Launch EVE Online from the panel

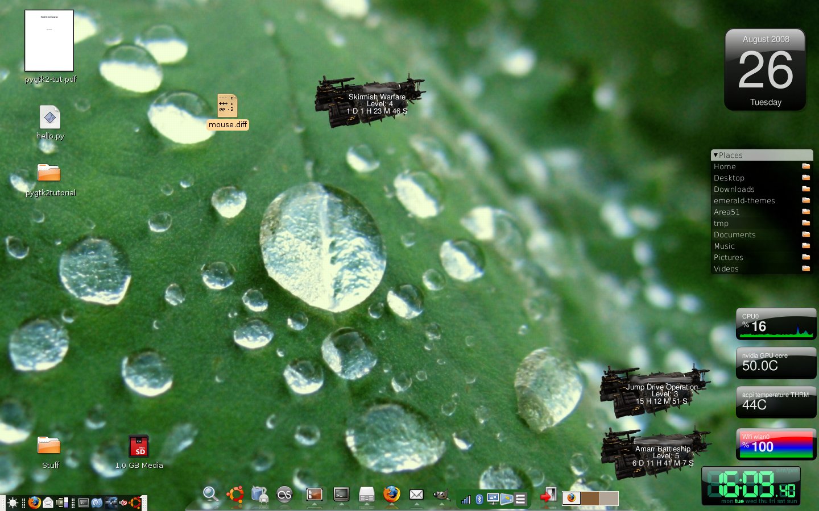[111, 502]
